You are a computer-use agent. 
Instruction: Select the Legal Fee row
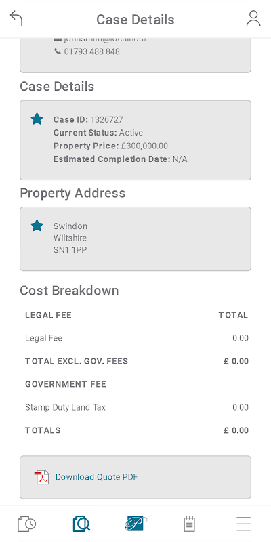pos(135,338)
